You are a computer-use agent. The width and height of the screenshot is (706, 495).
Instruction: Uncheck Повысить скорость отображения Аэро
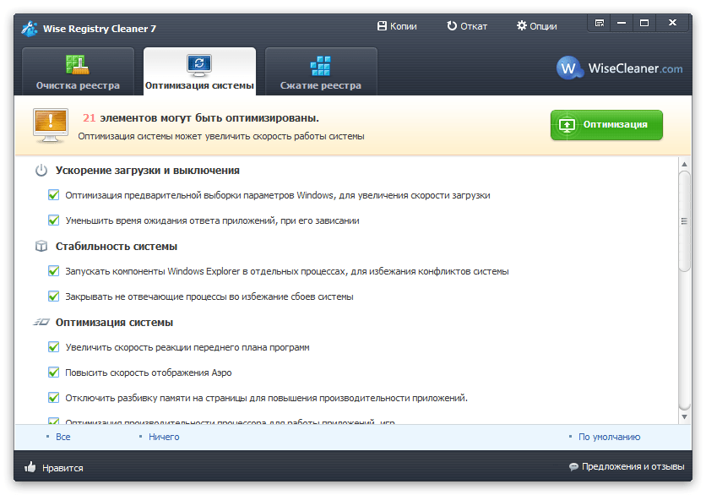click(53, 373)
